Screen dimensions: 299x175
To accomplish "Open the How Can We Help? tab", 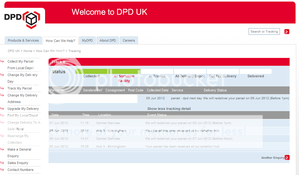I will coord(60,41).
